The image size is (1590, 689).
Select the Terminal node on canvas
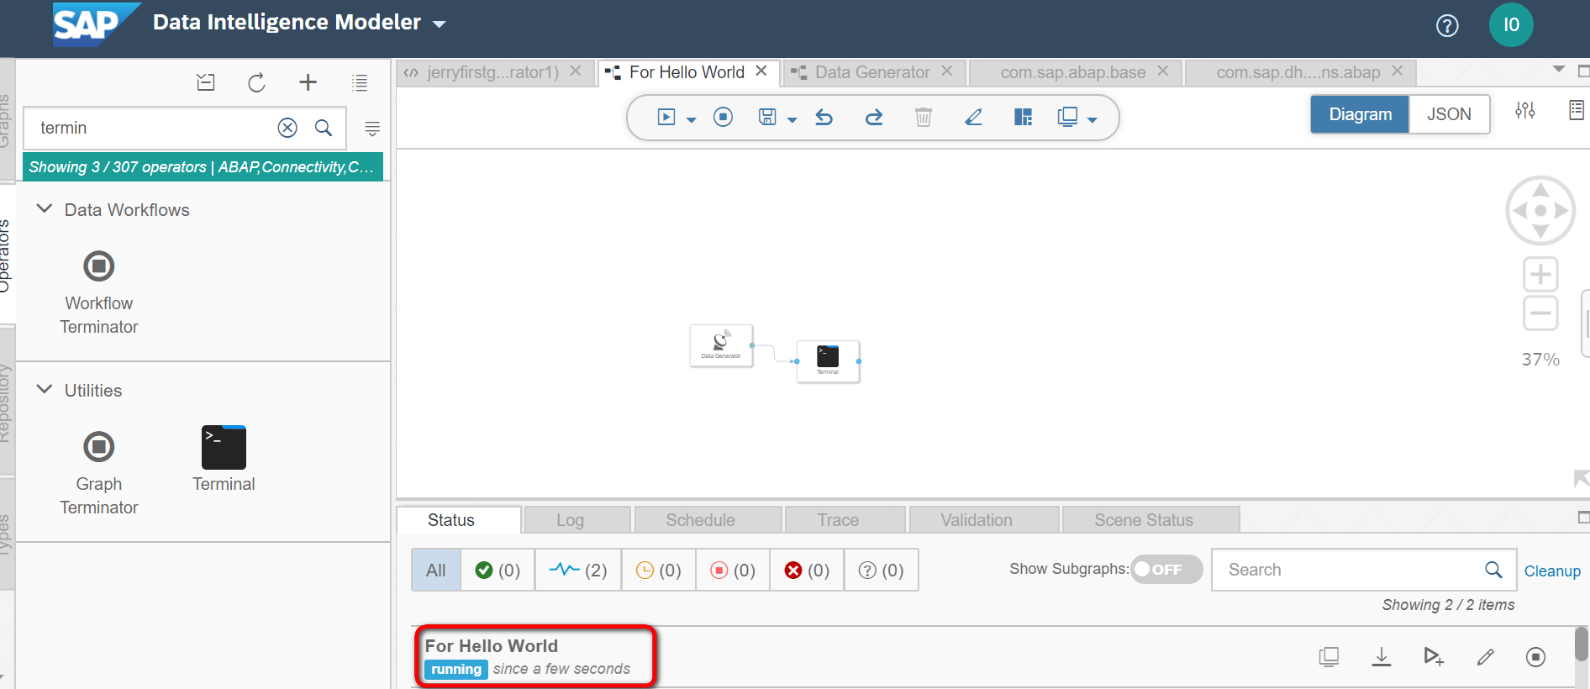point(828,361)
